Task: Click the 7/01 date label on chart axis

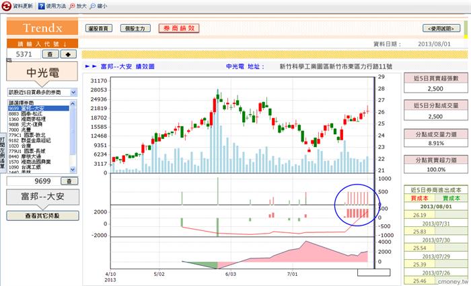Action: coord(292,274)
